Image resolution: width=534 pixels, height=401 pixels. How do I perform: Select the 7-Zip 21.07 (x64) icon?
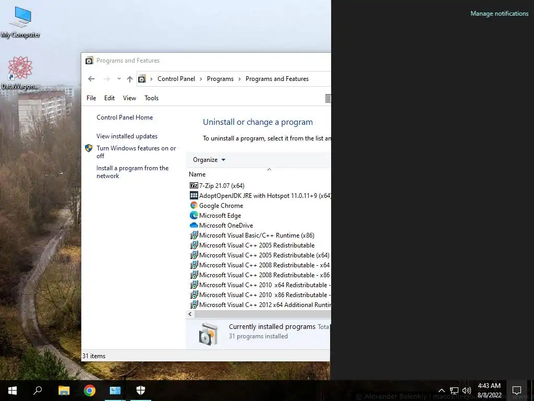tap(194, 185)
